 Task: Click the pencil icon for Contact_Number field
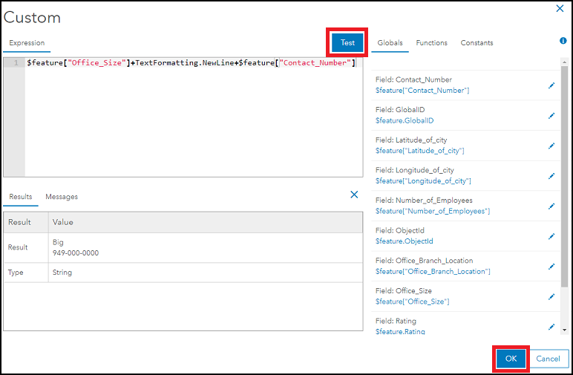(x=551, y=85)
